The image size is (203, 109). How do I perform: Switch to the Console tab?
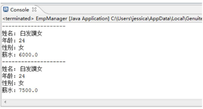coord(20,10)
